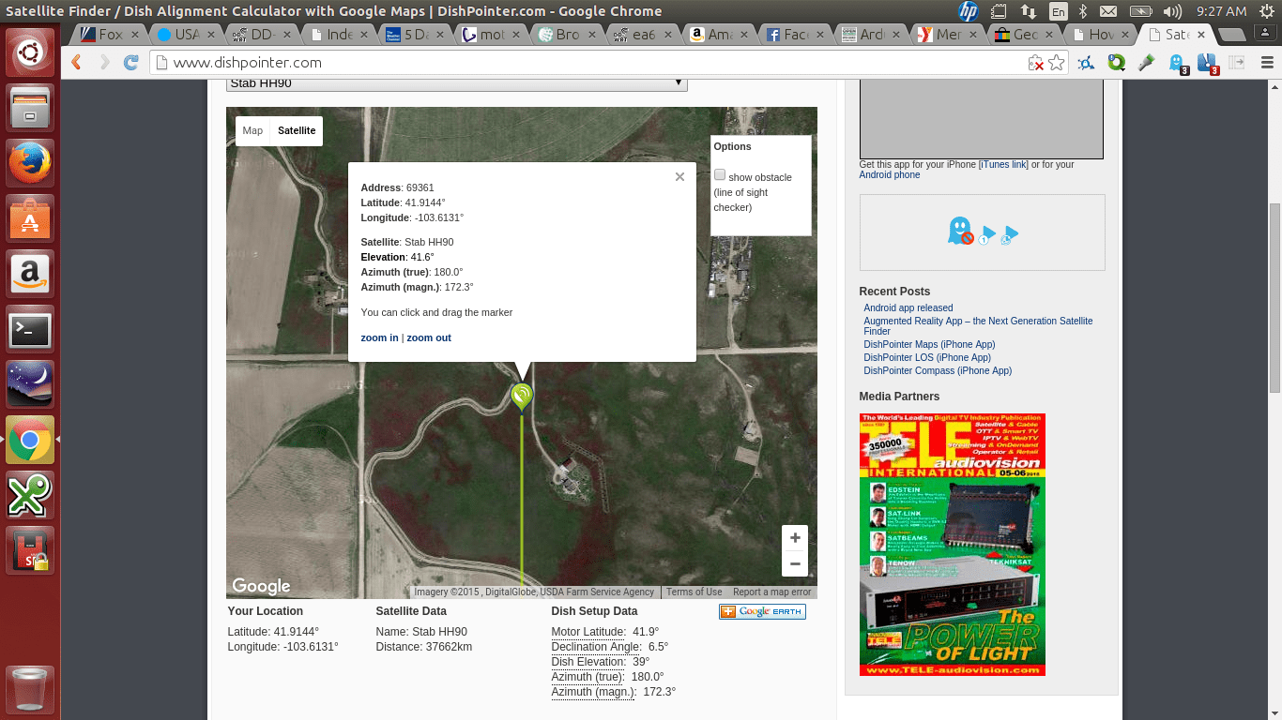1282x720 pixels.
Task: Close the map info popup
Action: (679, 176)
